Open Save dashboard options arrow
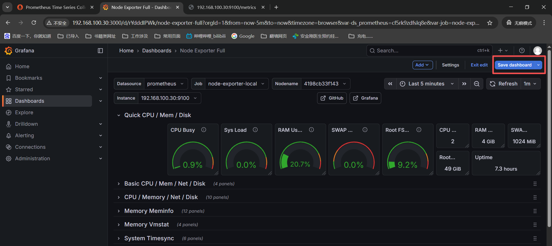552x246 pixels. 538,65
